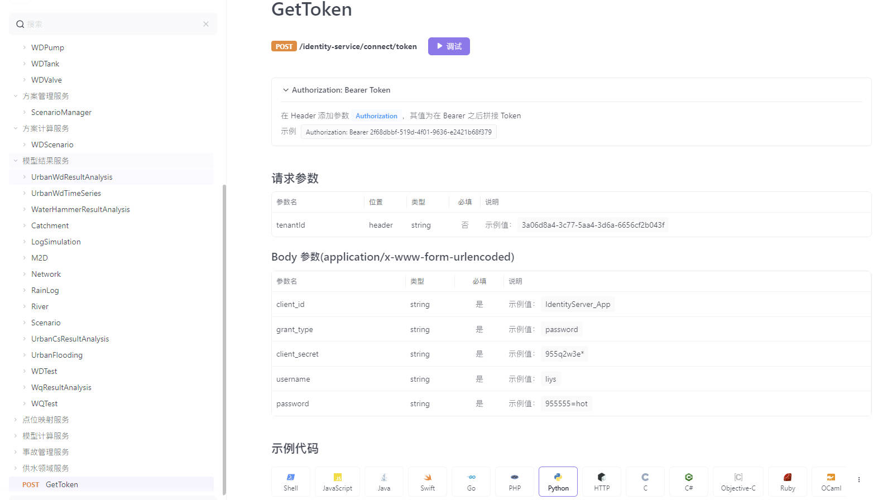Run the 调试 debug button

click(x=449, y=46)
